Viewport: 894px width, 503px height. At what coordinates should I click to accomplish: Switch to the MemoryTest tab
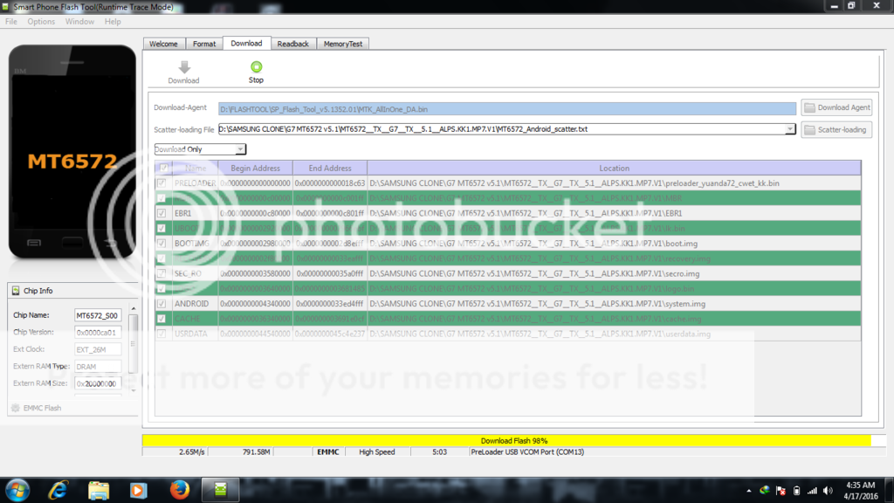pyautogui.click(x=343, y=43)
